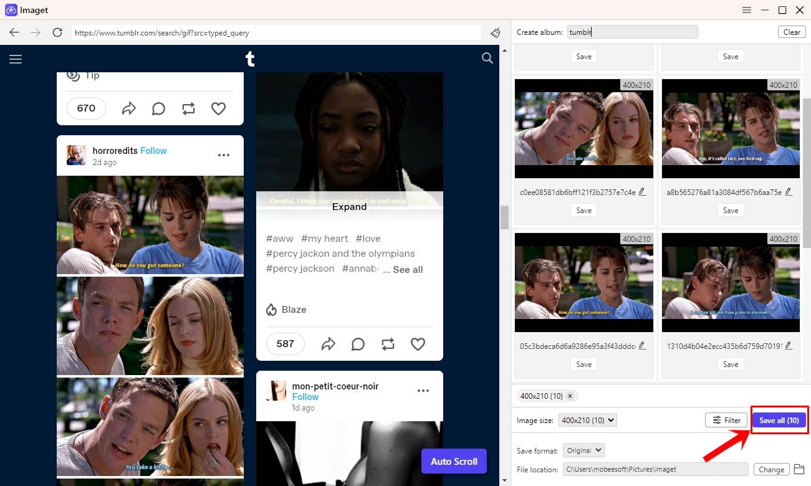
Task: Open Filter options in Imaget
Action: pyautogui.click(x=726, y=420)
